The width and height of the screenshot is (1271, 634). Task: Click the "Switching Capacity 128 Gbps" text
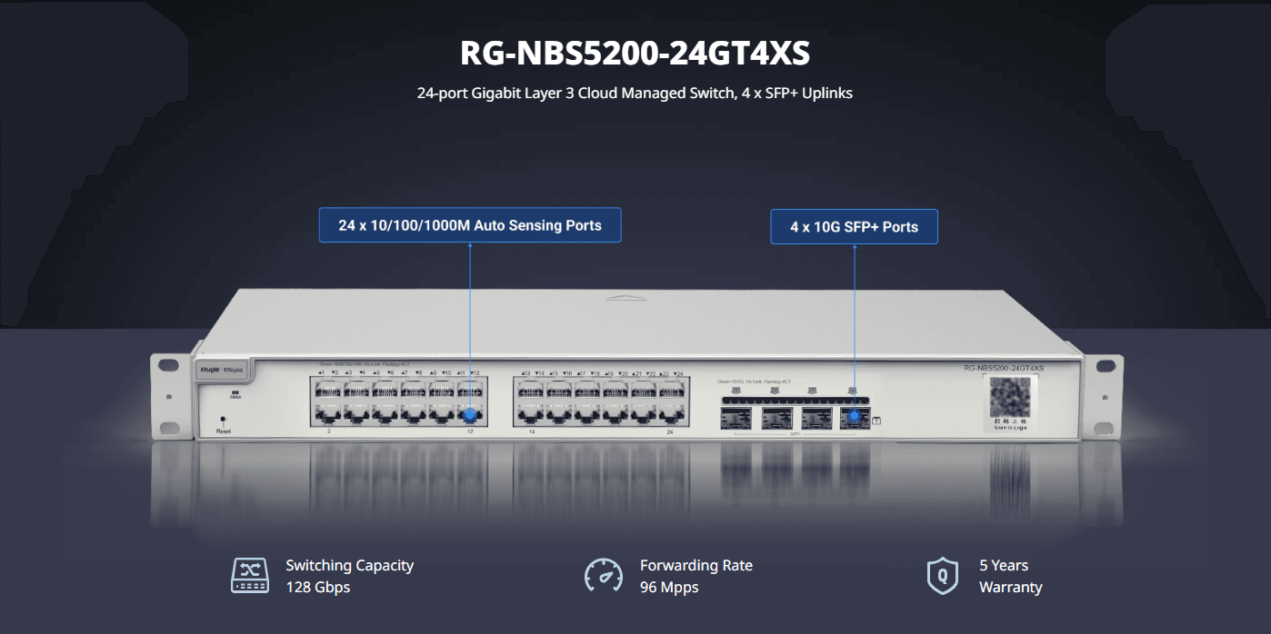[349, 576]
